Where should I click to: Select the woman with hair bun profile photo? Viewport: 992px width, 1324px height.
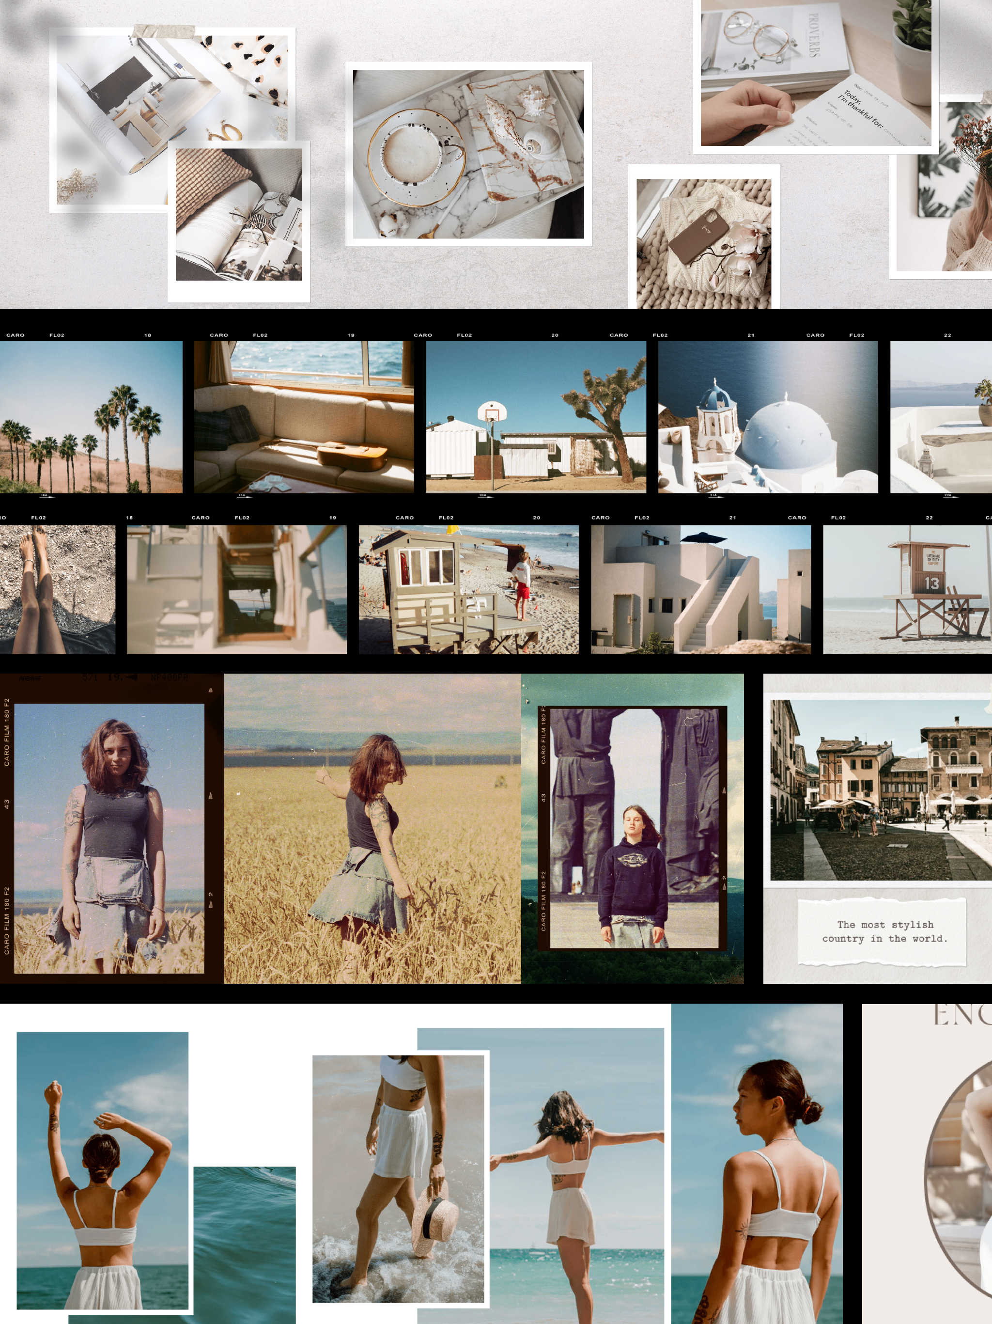(756, 1164)
